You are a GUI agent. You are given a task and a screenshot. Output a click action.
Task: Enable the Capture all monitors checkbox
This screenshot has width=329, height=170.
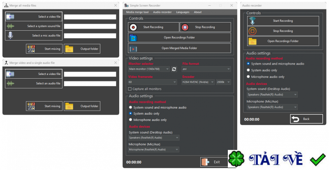(130, 89)
